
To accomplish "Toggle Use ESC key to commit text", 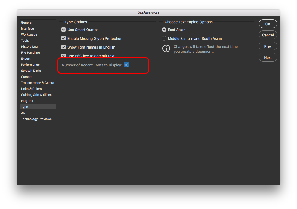I will pyautogui.click(x=63, y=55).
